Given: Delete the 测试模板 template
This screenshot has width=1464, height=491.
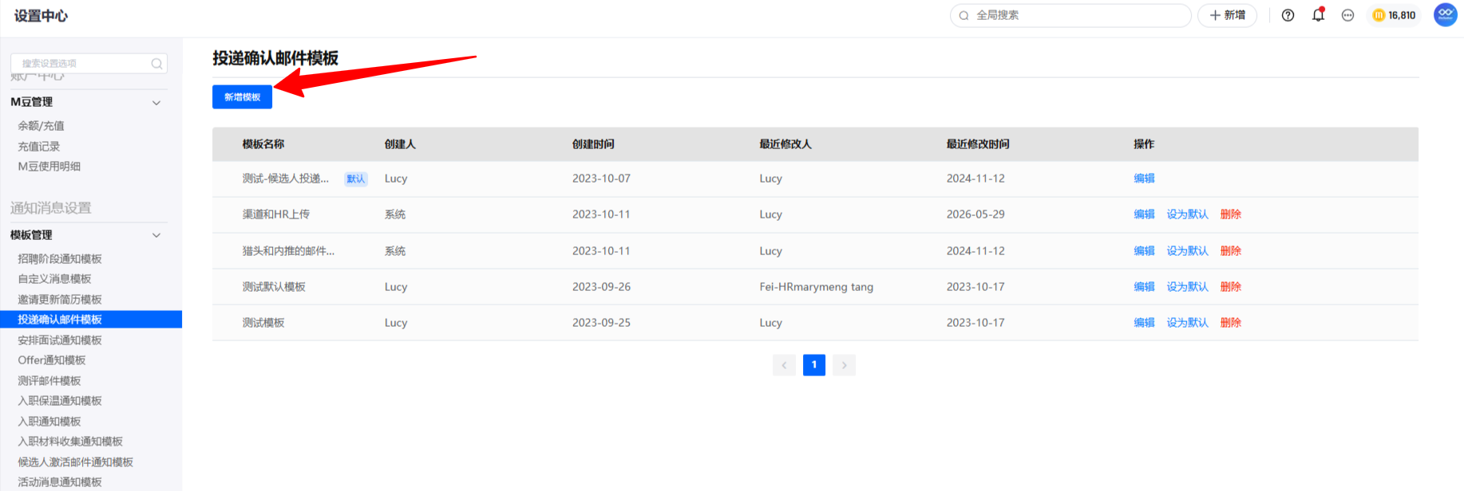Looking at the screenshot, I should pos(1230,323).
